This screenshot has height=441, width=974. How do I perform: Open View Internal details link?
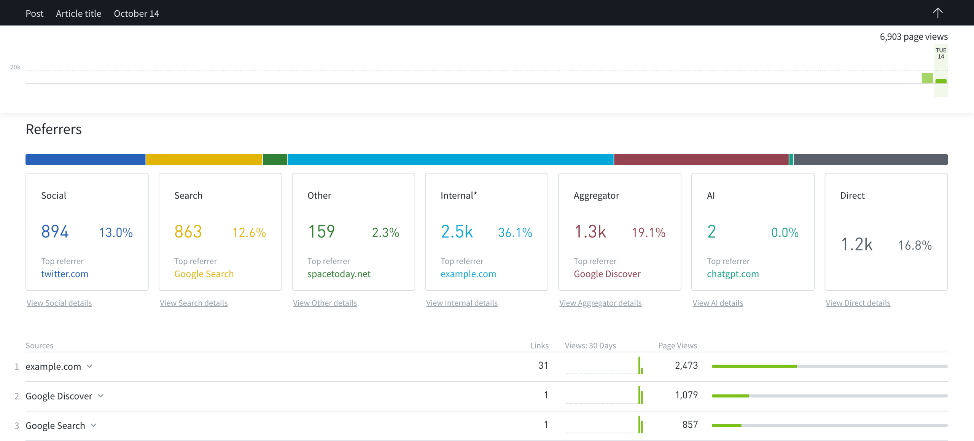[x=462, y=303]
